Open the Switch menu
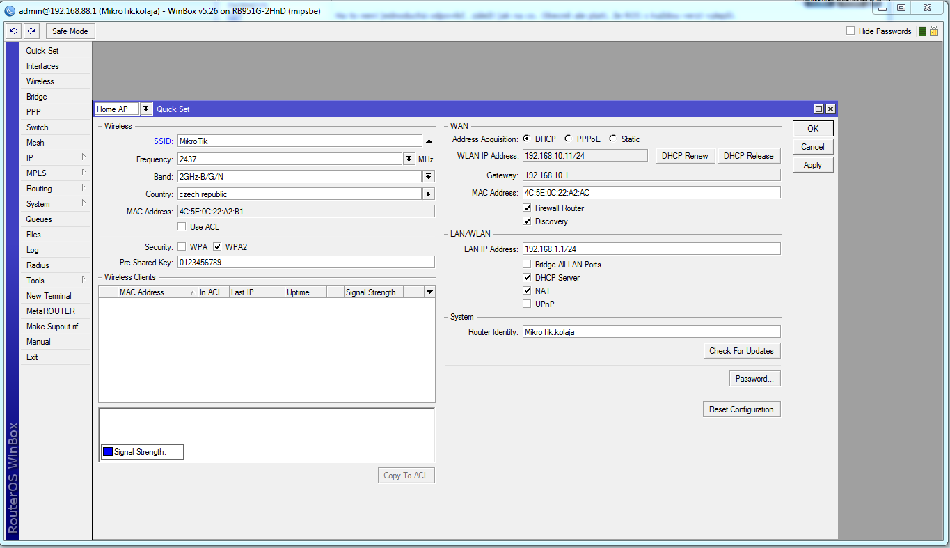This screenshot has height=548, width=950. 56,127
